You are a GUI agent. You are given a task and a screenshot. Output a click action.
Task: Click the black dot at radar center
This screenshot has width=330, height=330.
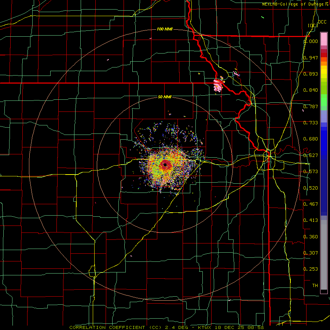tap(165, 165)
